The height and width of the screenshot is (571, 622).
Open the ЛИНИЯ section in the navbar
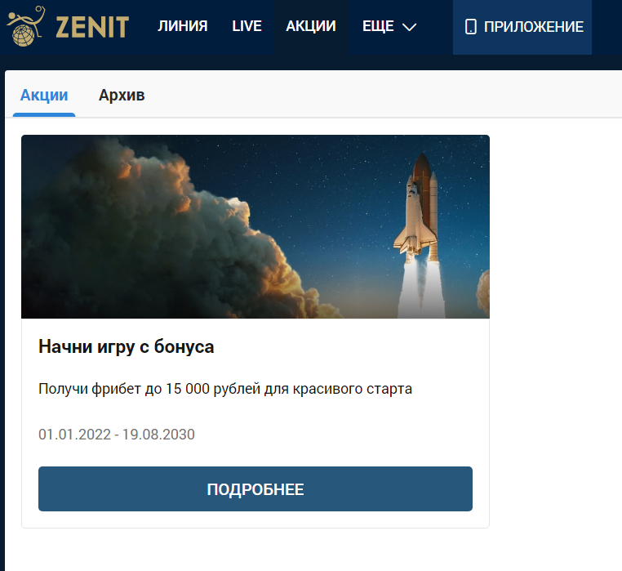point(182,26)
